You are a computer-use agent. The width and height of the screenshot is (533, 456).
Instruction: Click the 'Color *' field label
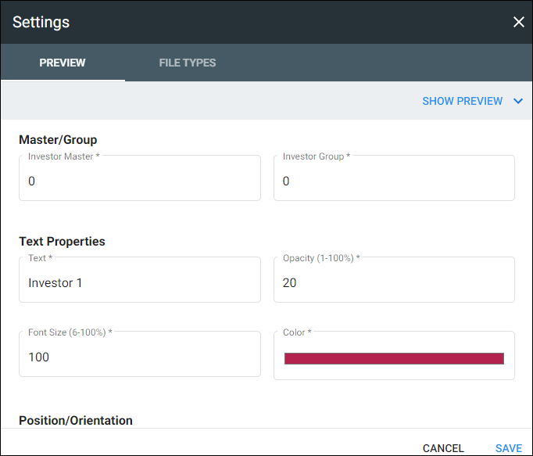pyautogui.click(x=297, y=332)
